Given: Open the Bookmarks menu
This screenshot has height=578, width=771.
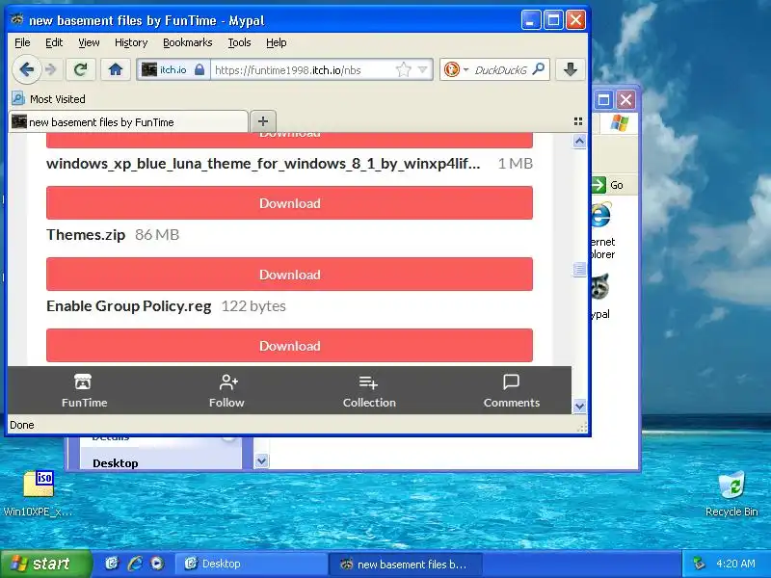Looking at the screenshot, I should click(x=187, y=42).
